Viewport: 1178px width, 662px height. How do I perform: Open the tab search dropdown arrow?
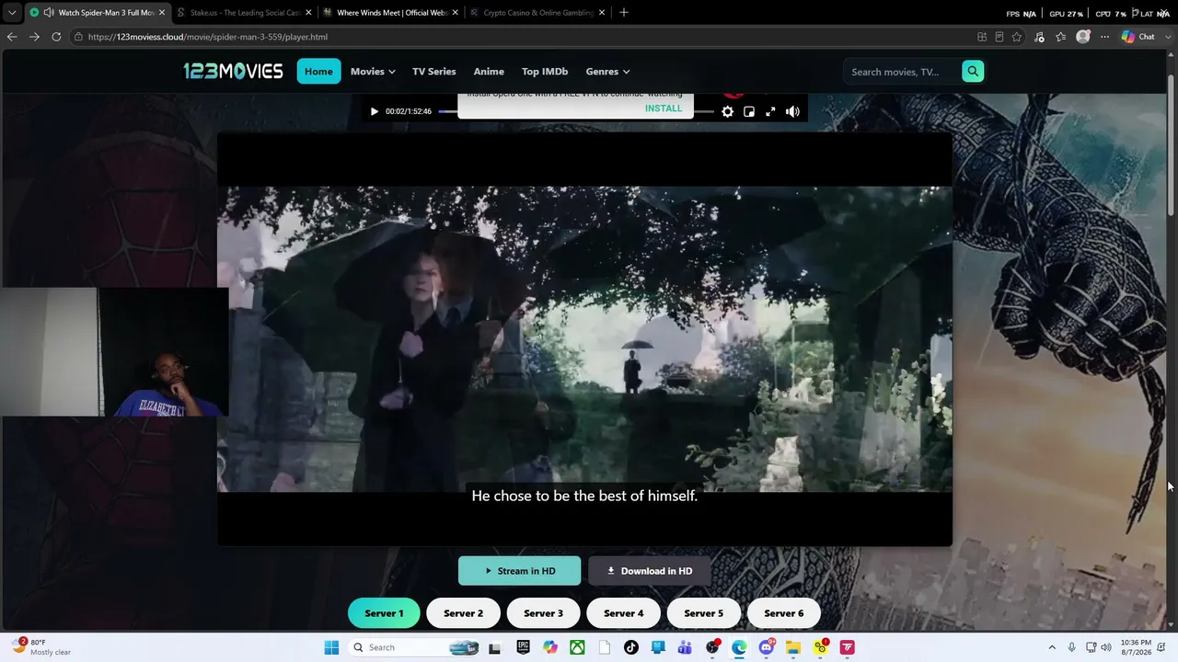point(11,13)
